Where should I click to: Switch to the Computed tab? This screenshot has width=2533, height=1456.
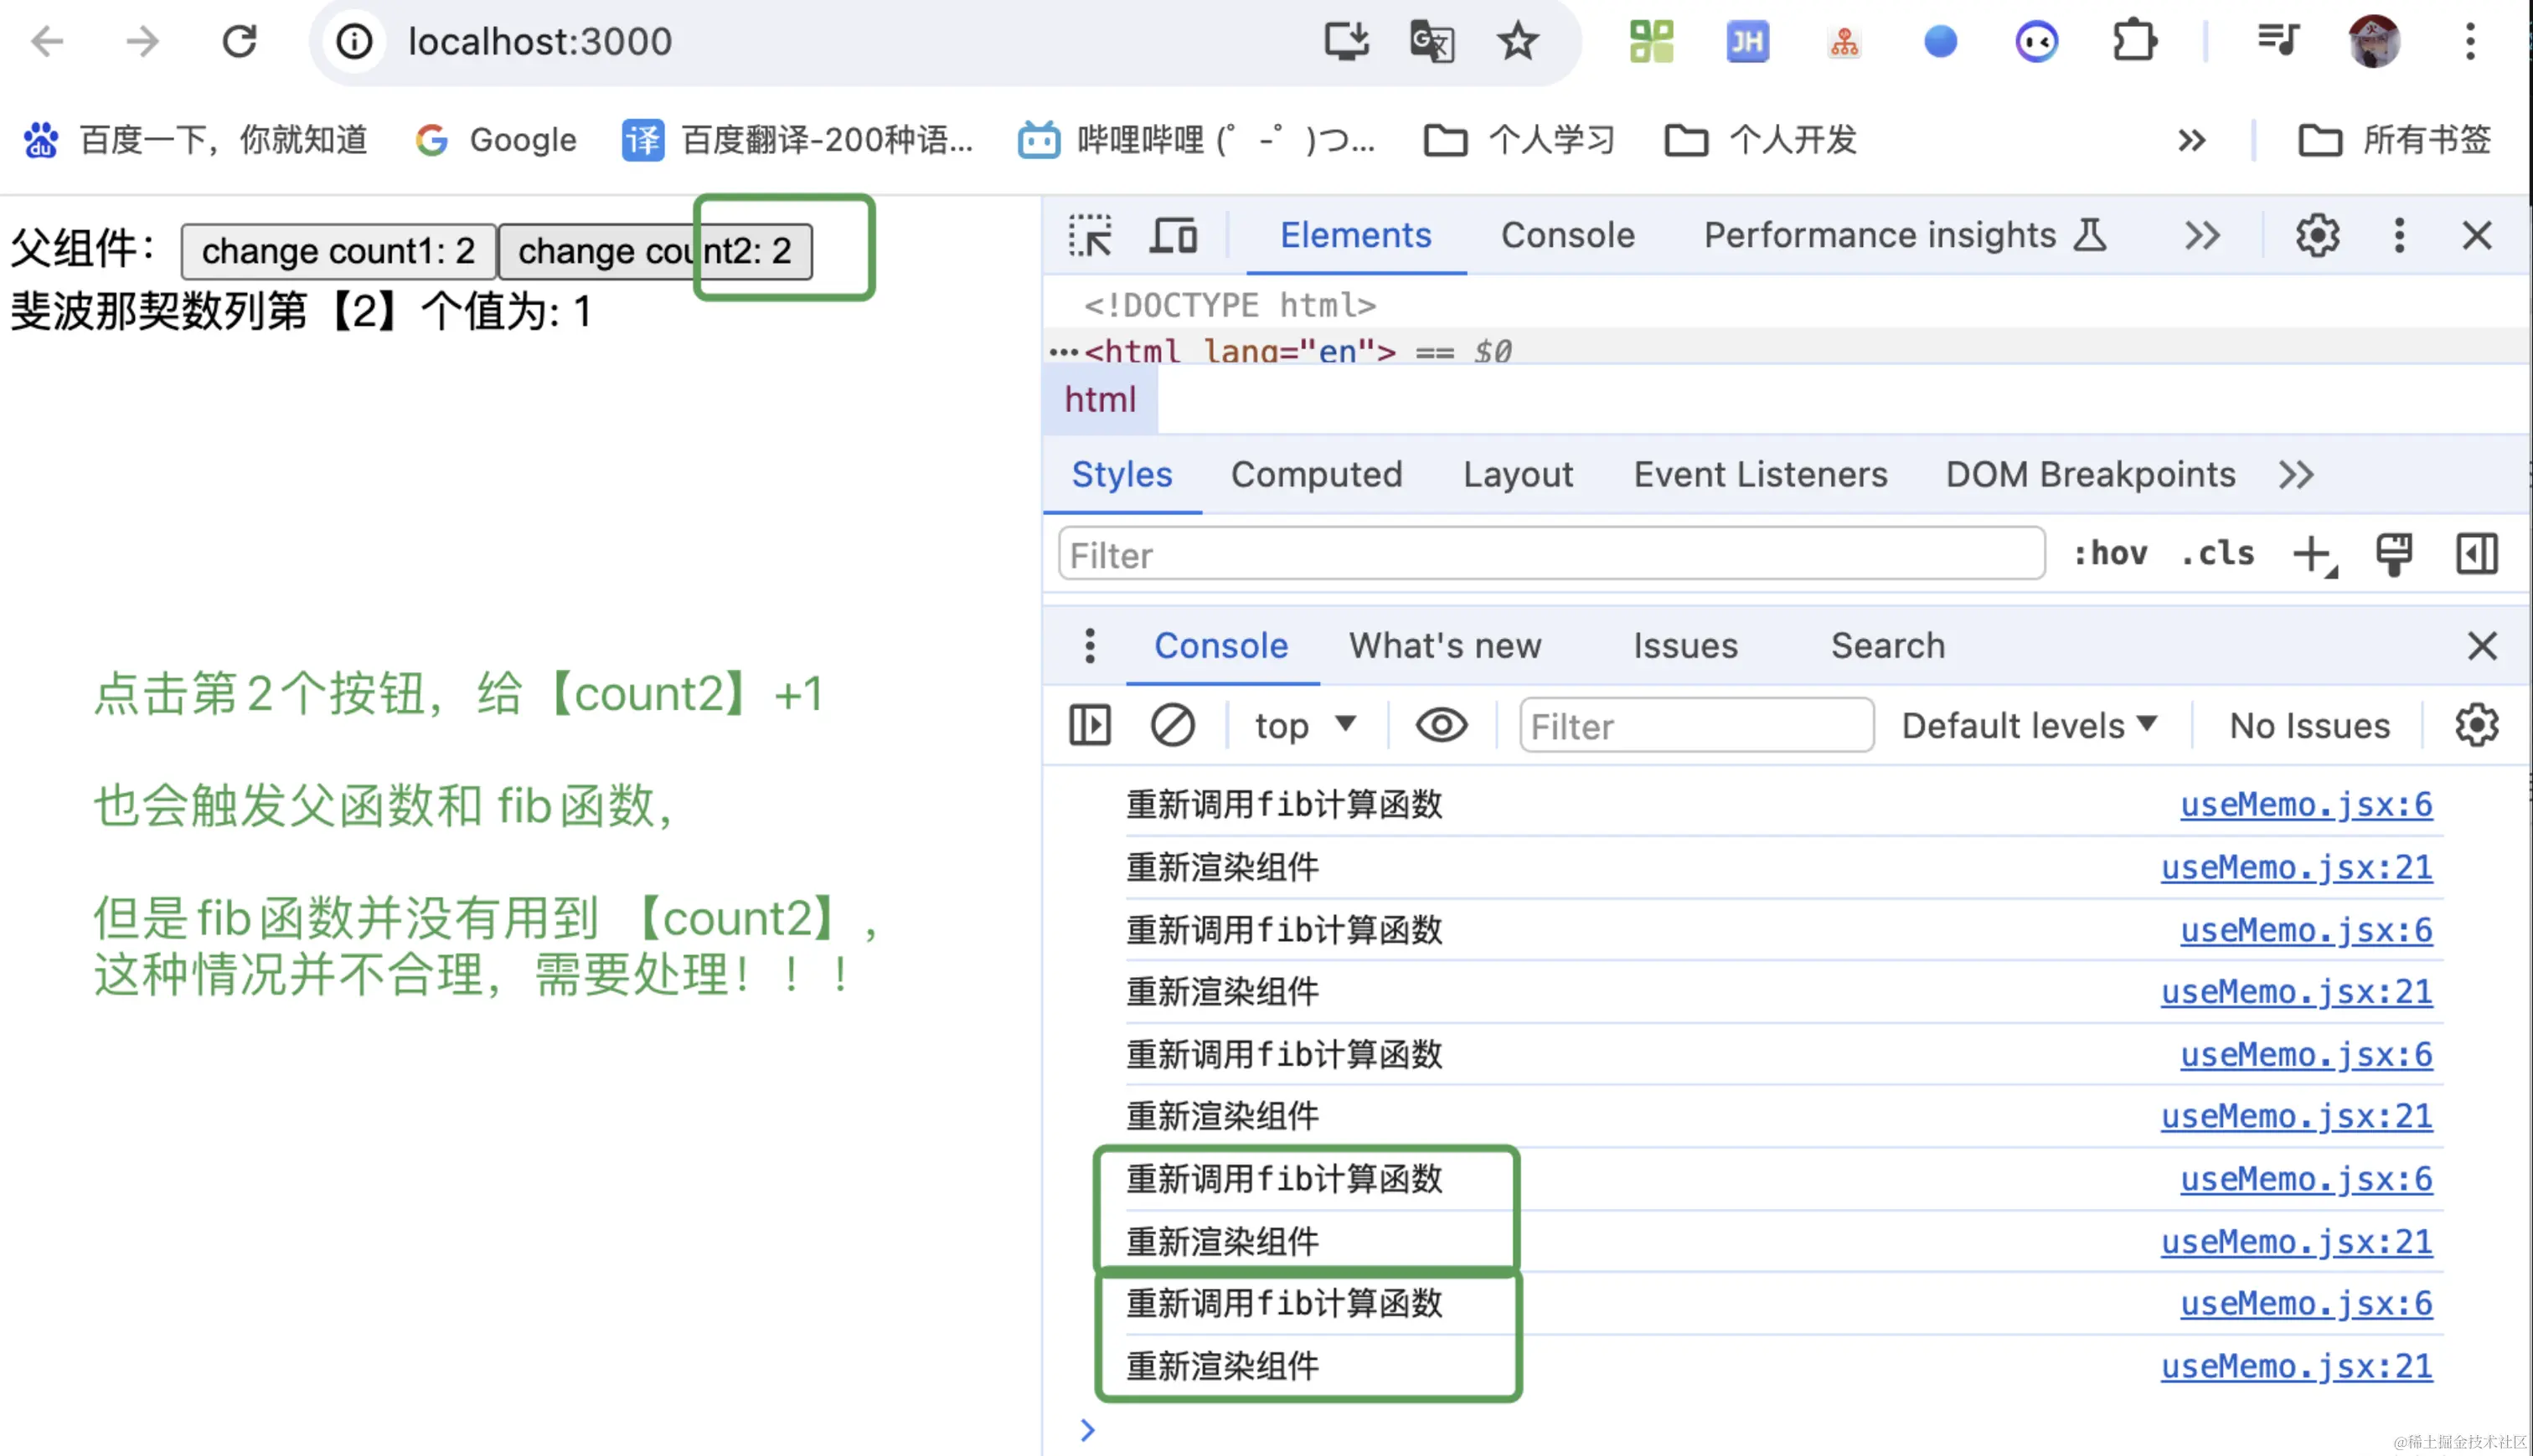click(x=1316, y=474)
